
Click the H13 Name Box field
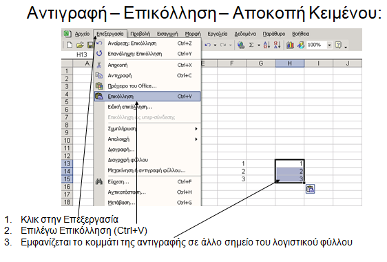(x=81, y=54)
